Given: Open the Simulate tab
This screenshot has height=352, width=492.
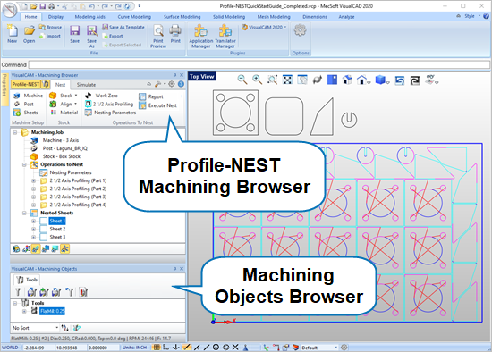Looking at the screenshot, I should (86, 85).
